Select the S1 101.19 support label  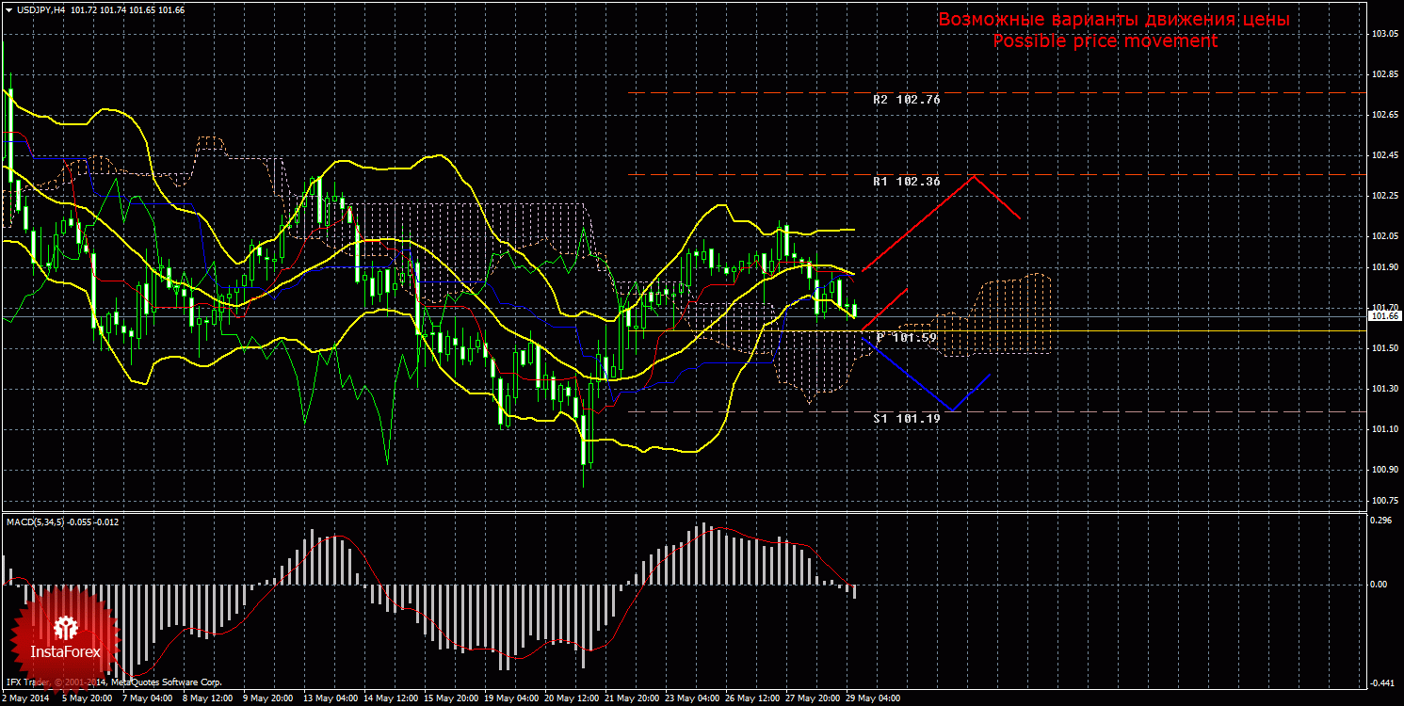click(x=907, y=418)
